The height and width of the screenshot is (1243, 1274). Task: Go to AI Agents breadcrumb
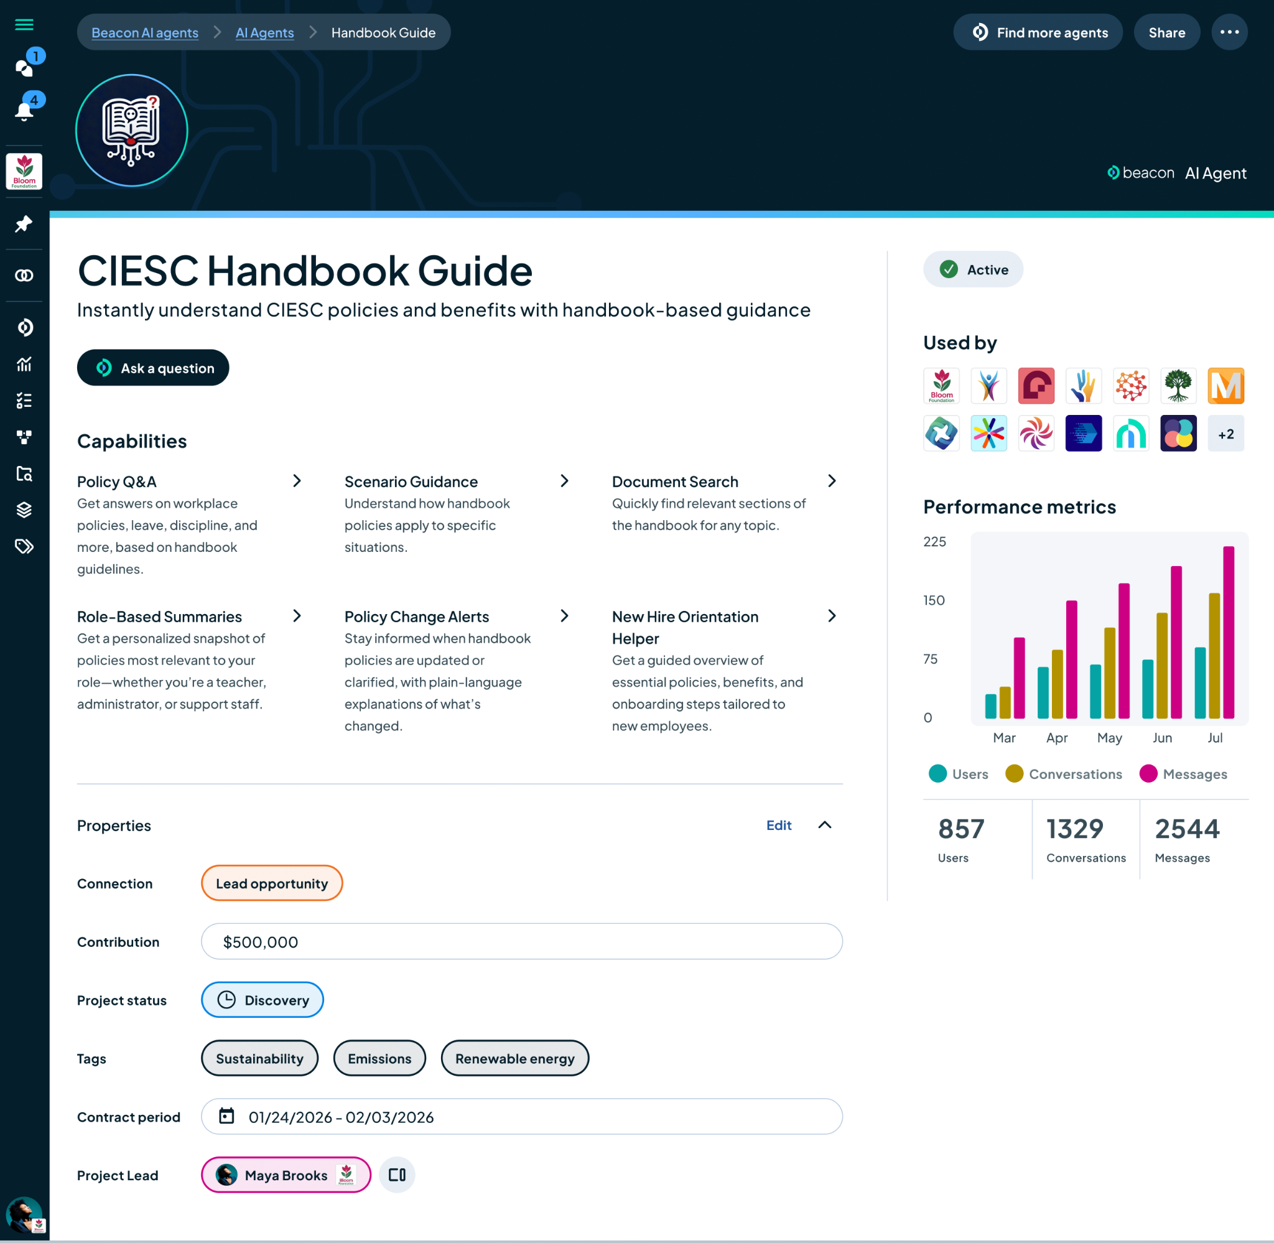click(264, 32)
